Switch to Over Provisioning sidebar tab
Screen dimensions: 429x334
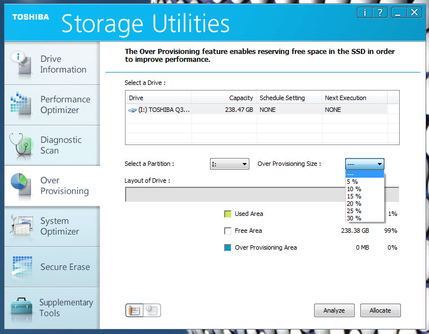point(52,186)
